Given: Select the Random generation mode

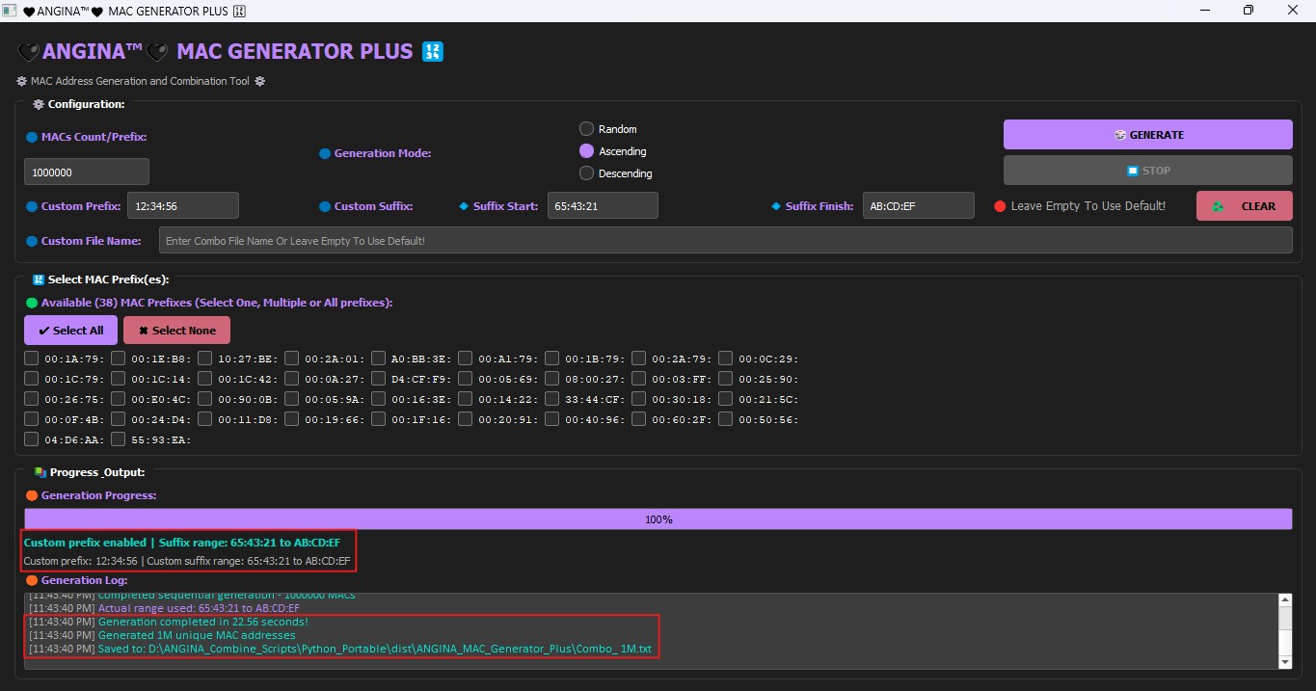Looking at the screenshot, I should 586,129.
